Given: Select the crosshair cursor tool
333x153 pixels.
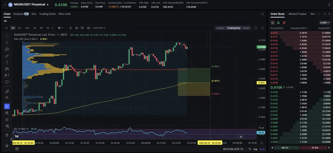Looking at the screenshot, I should [x=7, y=36].
